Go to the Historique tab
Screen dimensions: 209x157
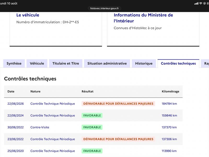[144, 63]
